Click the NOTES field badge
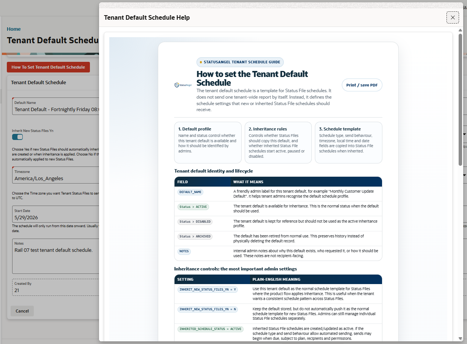Screen dimensions: 467x344 click(184, 251)
